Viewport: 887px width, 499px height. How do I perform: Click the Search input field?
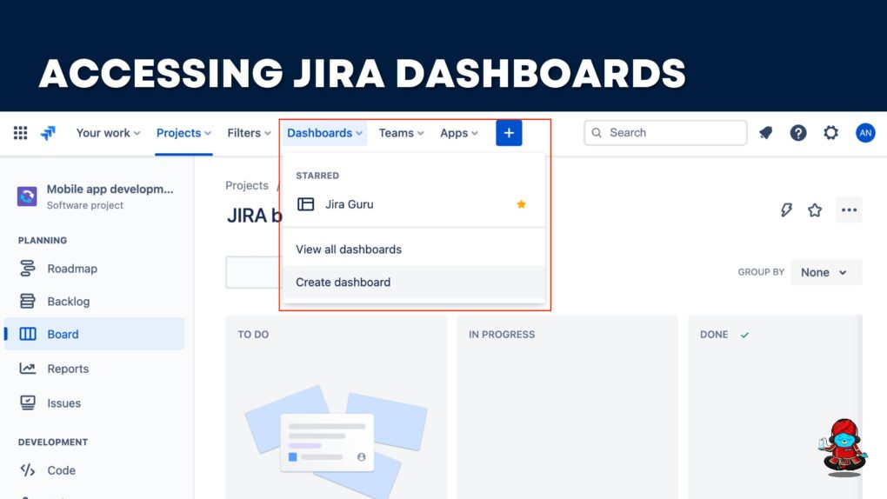[x=665, y=133]
